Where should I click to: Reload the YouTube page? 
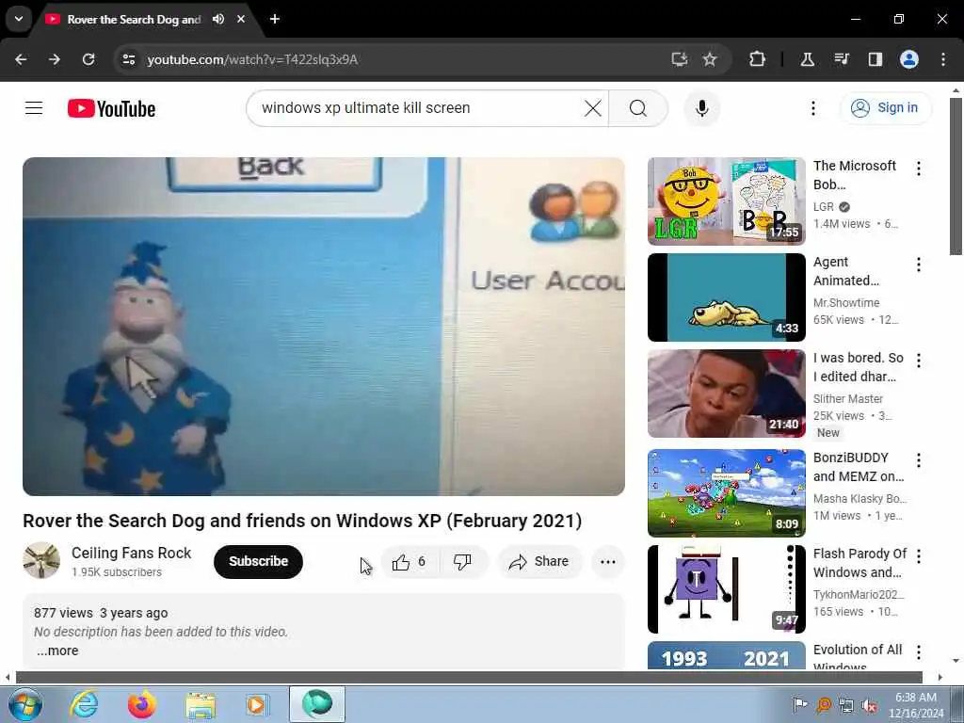coord(88,59)
